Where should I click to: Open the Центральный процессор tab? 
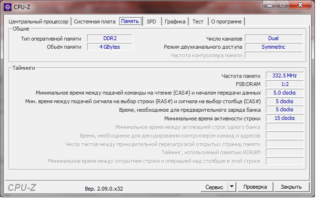39,21
